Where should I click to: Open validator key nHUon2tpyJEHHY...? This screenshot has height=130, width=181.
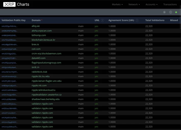pos(10,122)
